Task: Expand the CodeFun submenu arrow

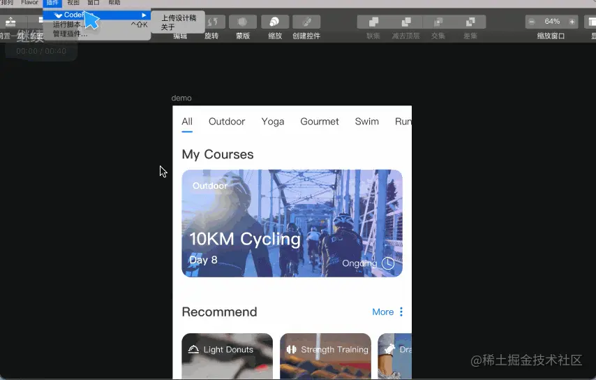Action: tap(144, 15)
